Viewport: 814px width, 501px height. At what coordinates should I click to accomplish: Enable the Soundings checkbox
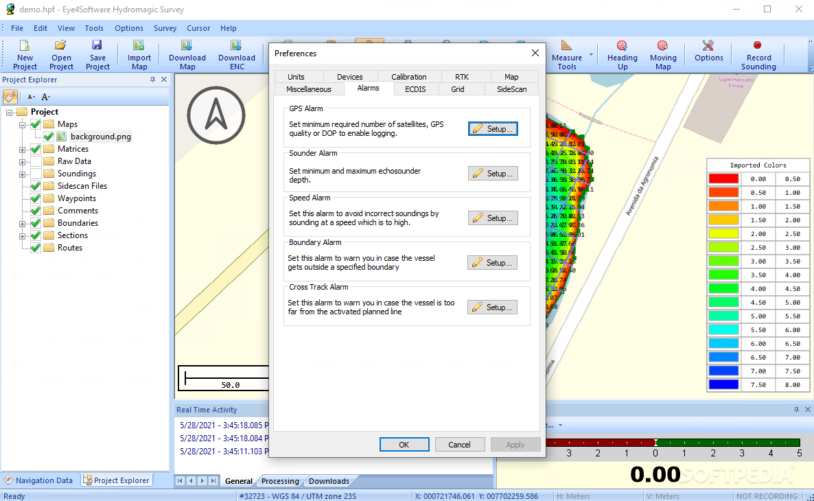(36, 174)
